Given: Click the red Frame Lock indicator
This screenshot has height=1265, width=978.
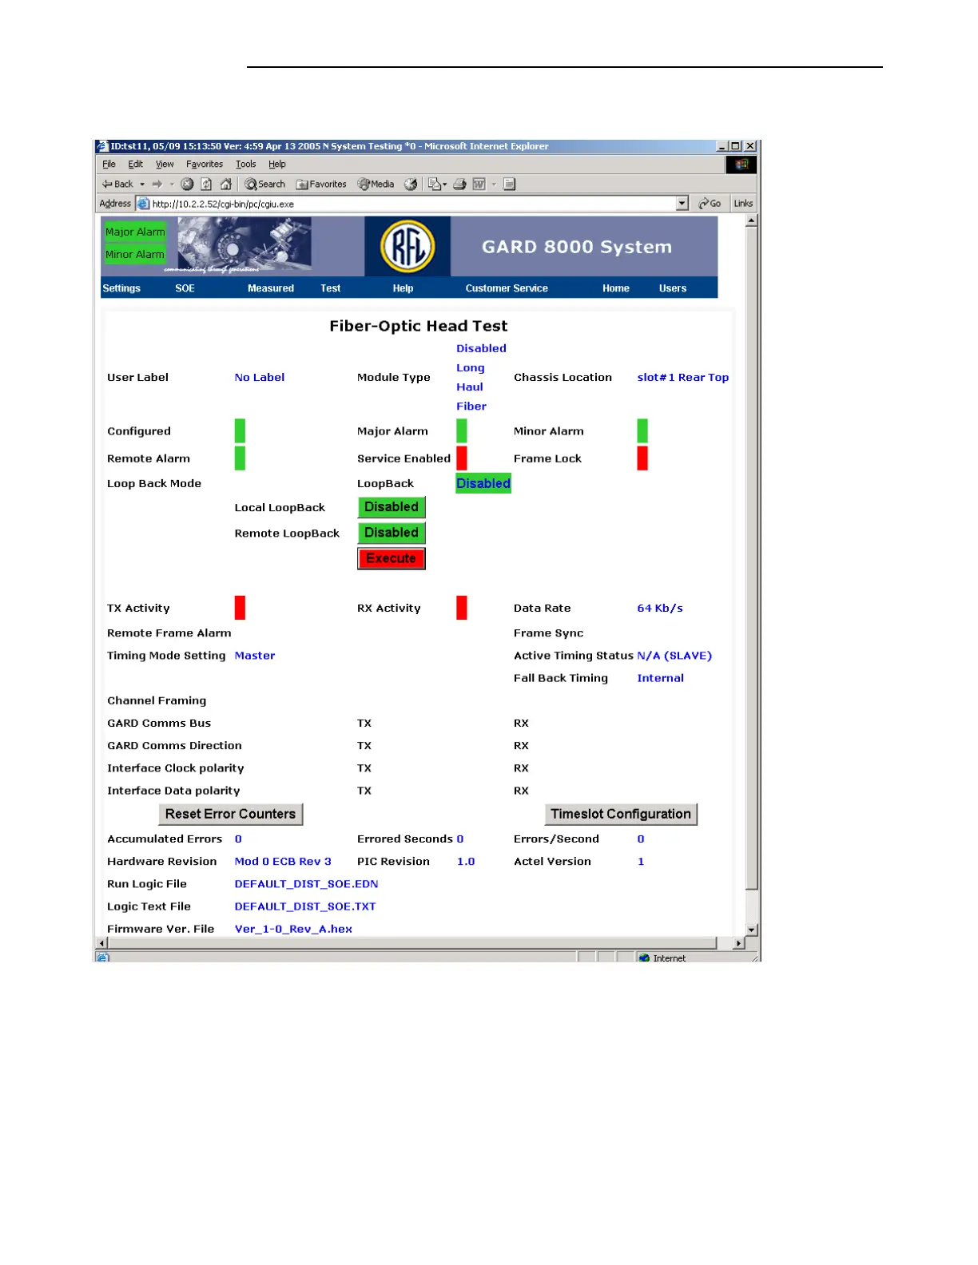Looking at the screenshot, I should (x=642, y=458).
